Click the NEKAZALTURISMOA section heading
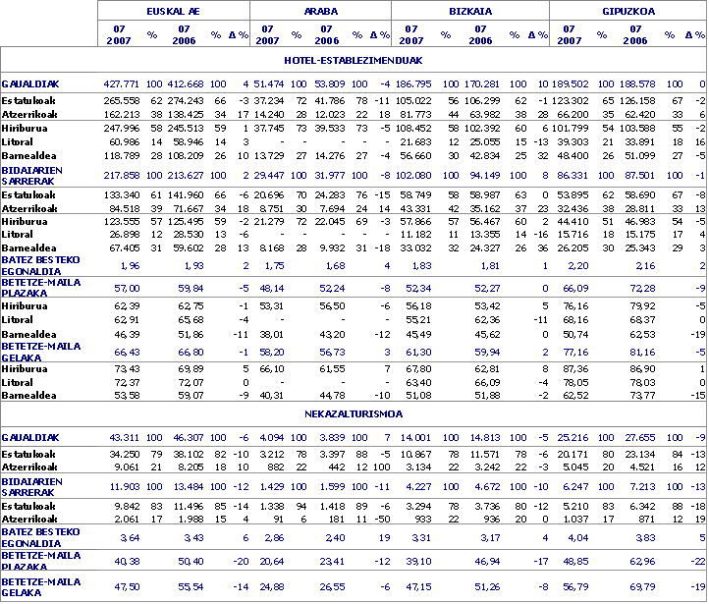The height and width of the screenshot is (604, 709). 354,414
